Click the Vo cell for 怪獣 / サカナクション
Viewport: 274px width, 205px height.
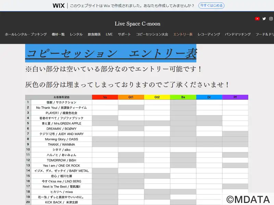tap(105, 102)
